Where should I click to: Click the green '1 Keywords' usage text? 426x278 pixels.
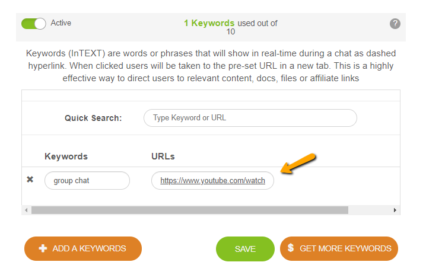click(209, 24)
